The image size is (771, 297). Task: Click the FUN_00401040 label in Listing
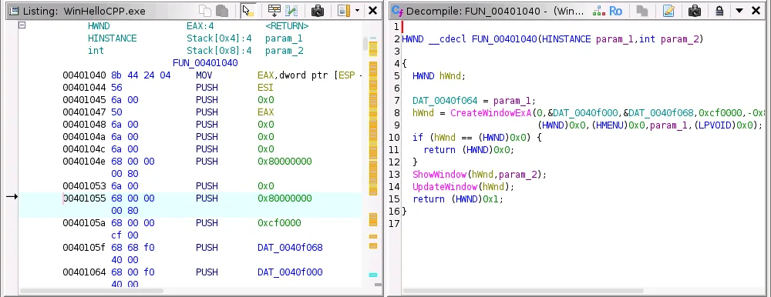tap(205, 63)
